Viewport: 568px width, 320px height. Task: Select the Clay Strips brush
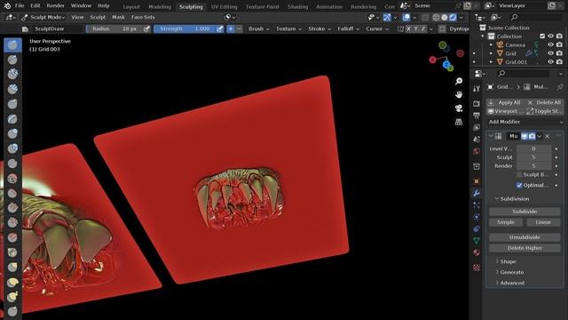12,89
